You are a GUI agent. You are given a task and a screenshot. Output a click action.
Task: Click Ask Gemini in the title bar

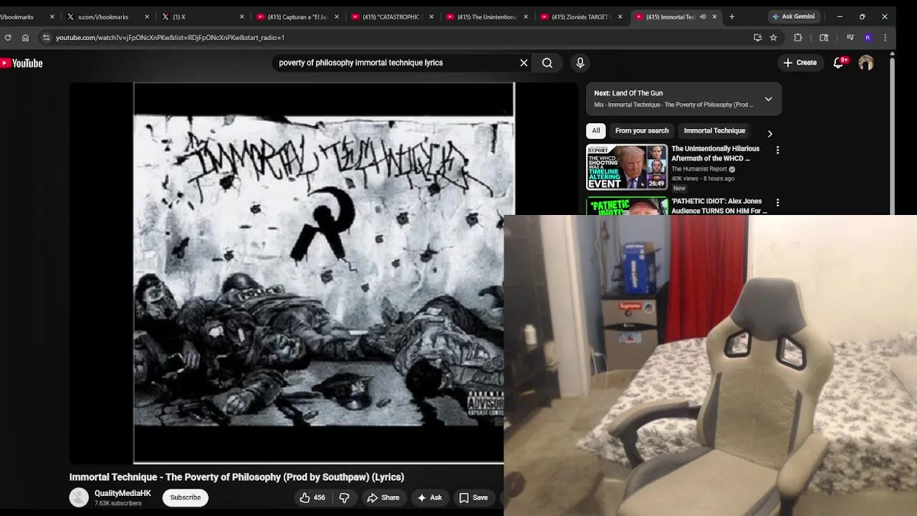(x=792, y=16)
